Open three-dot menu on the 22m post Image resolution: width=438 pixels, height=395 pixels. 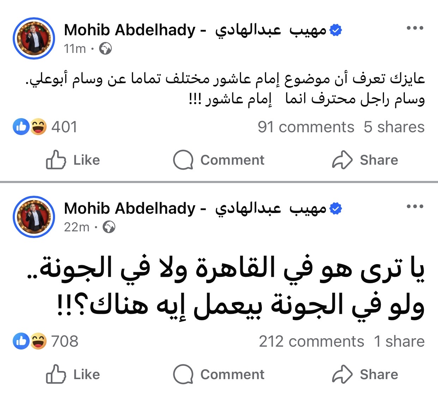(415, 207)
